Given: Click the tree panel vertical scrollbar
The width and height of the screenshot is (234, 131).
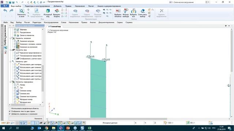Looking at the screenshot, I should (x=42, y=78).
